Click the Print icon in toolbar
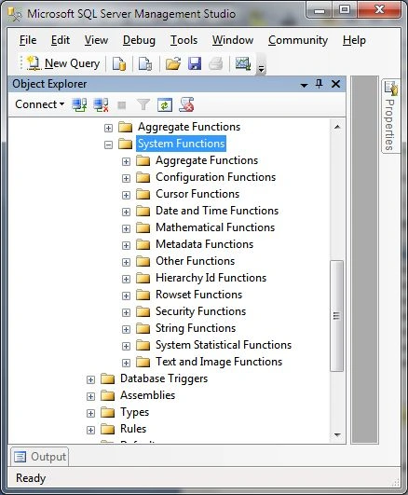The image size is (408, 495). point(216,63)
